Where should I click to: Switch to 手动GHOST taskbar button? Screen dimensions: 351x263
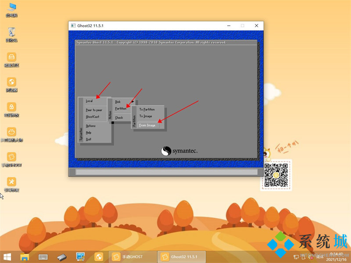coord(133,257)
